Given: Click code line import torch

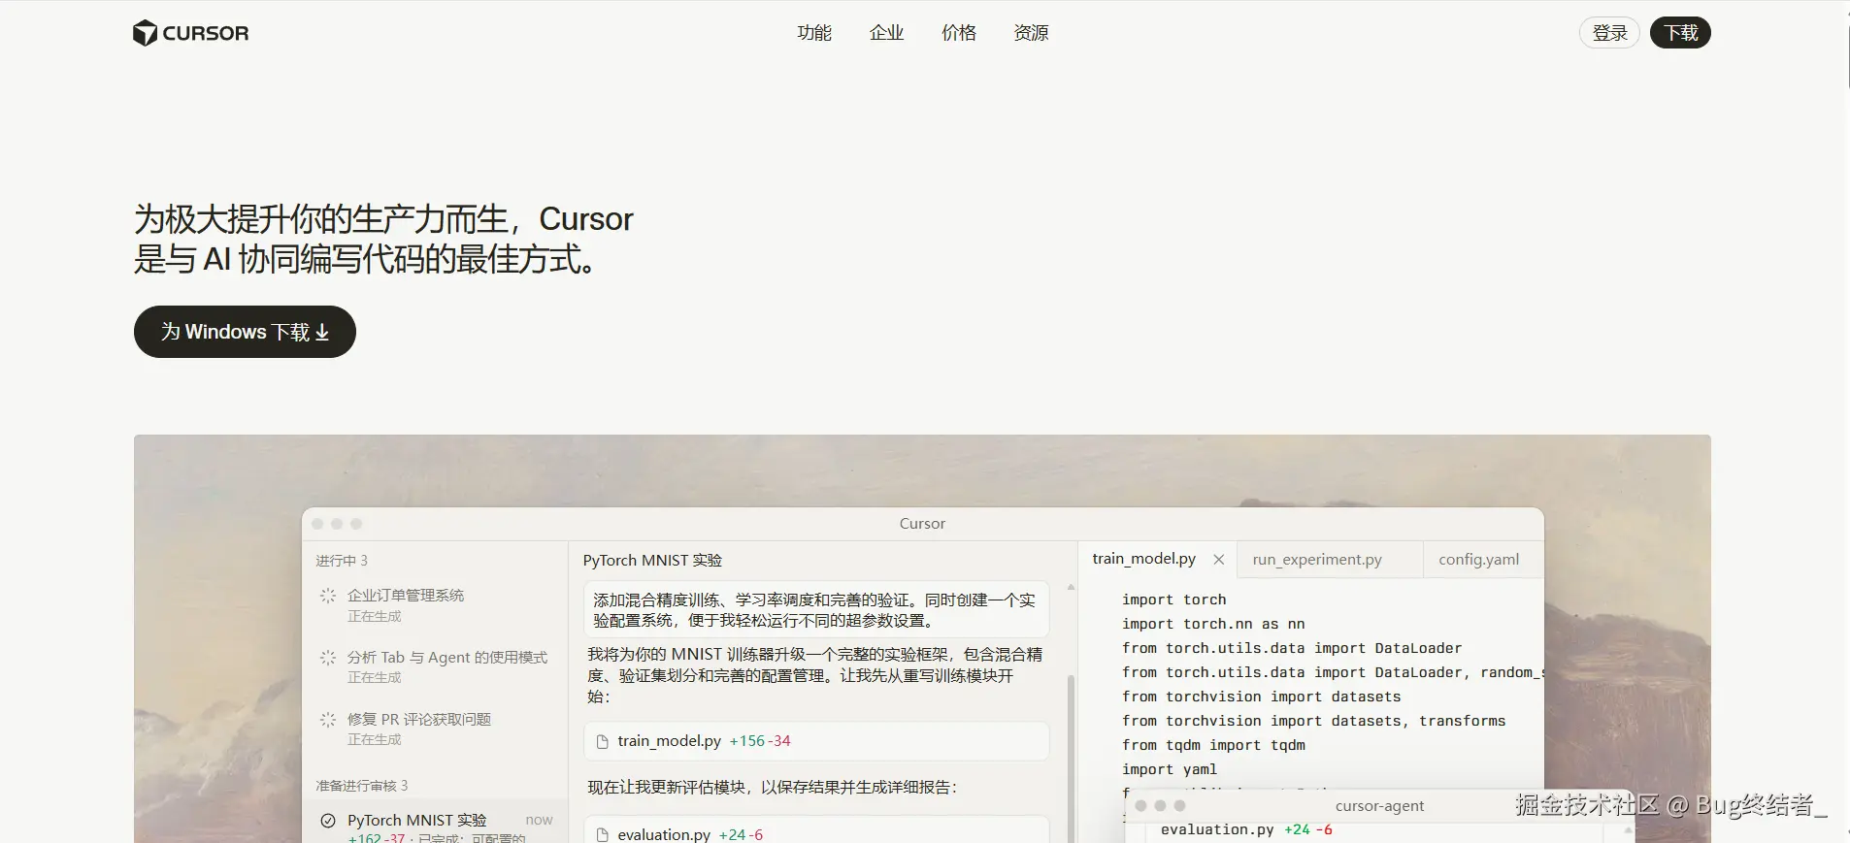Looking at the screenshot, I should tap(1173, 600).
